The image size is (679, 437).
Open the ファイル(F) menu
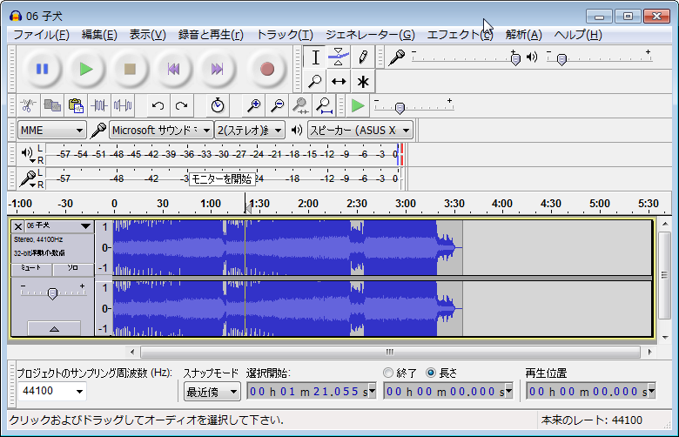click(41, 35)
